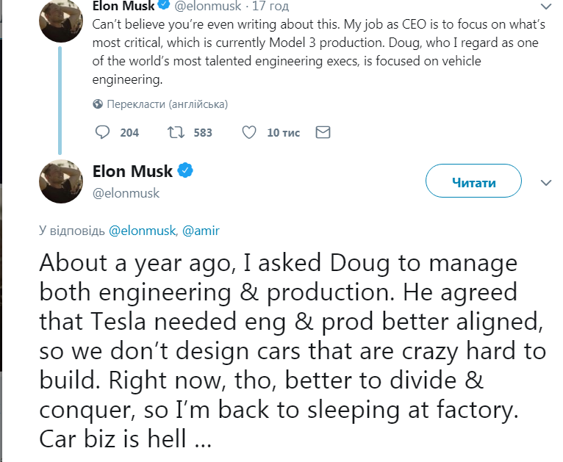Expand the top tweet's chevron menu
The image size is (563, 462).
coord(545,5)
